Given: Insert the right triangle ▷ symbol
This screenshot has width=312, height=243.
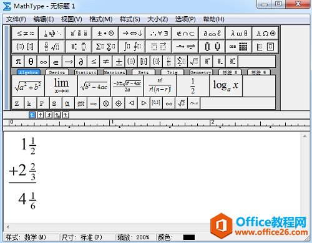Looking at the screenshot, I should pyautogui.click(x=144, y=103).
